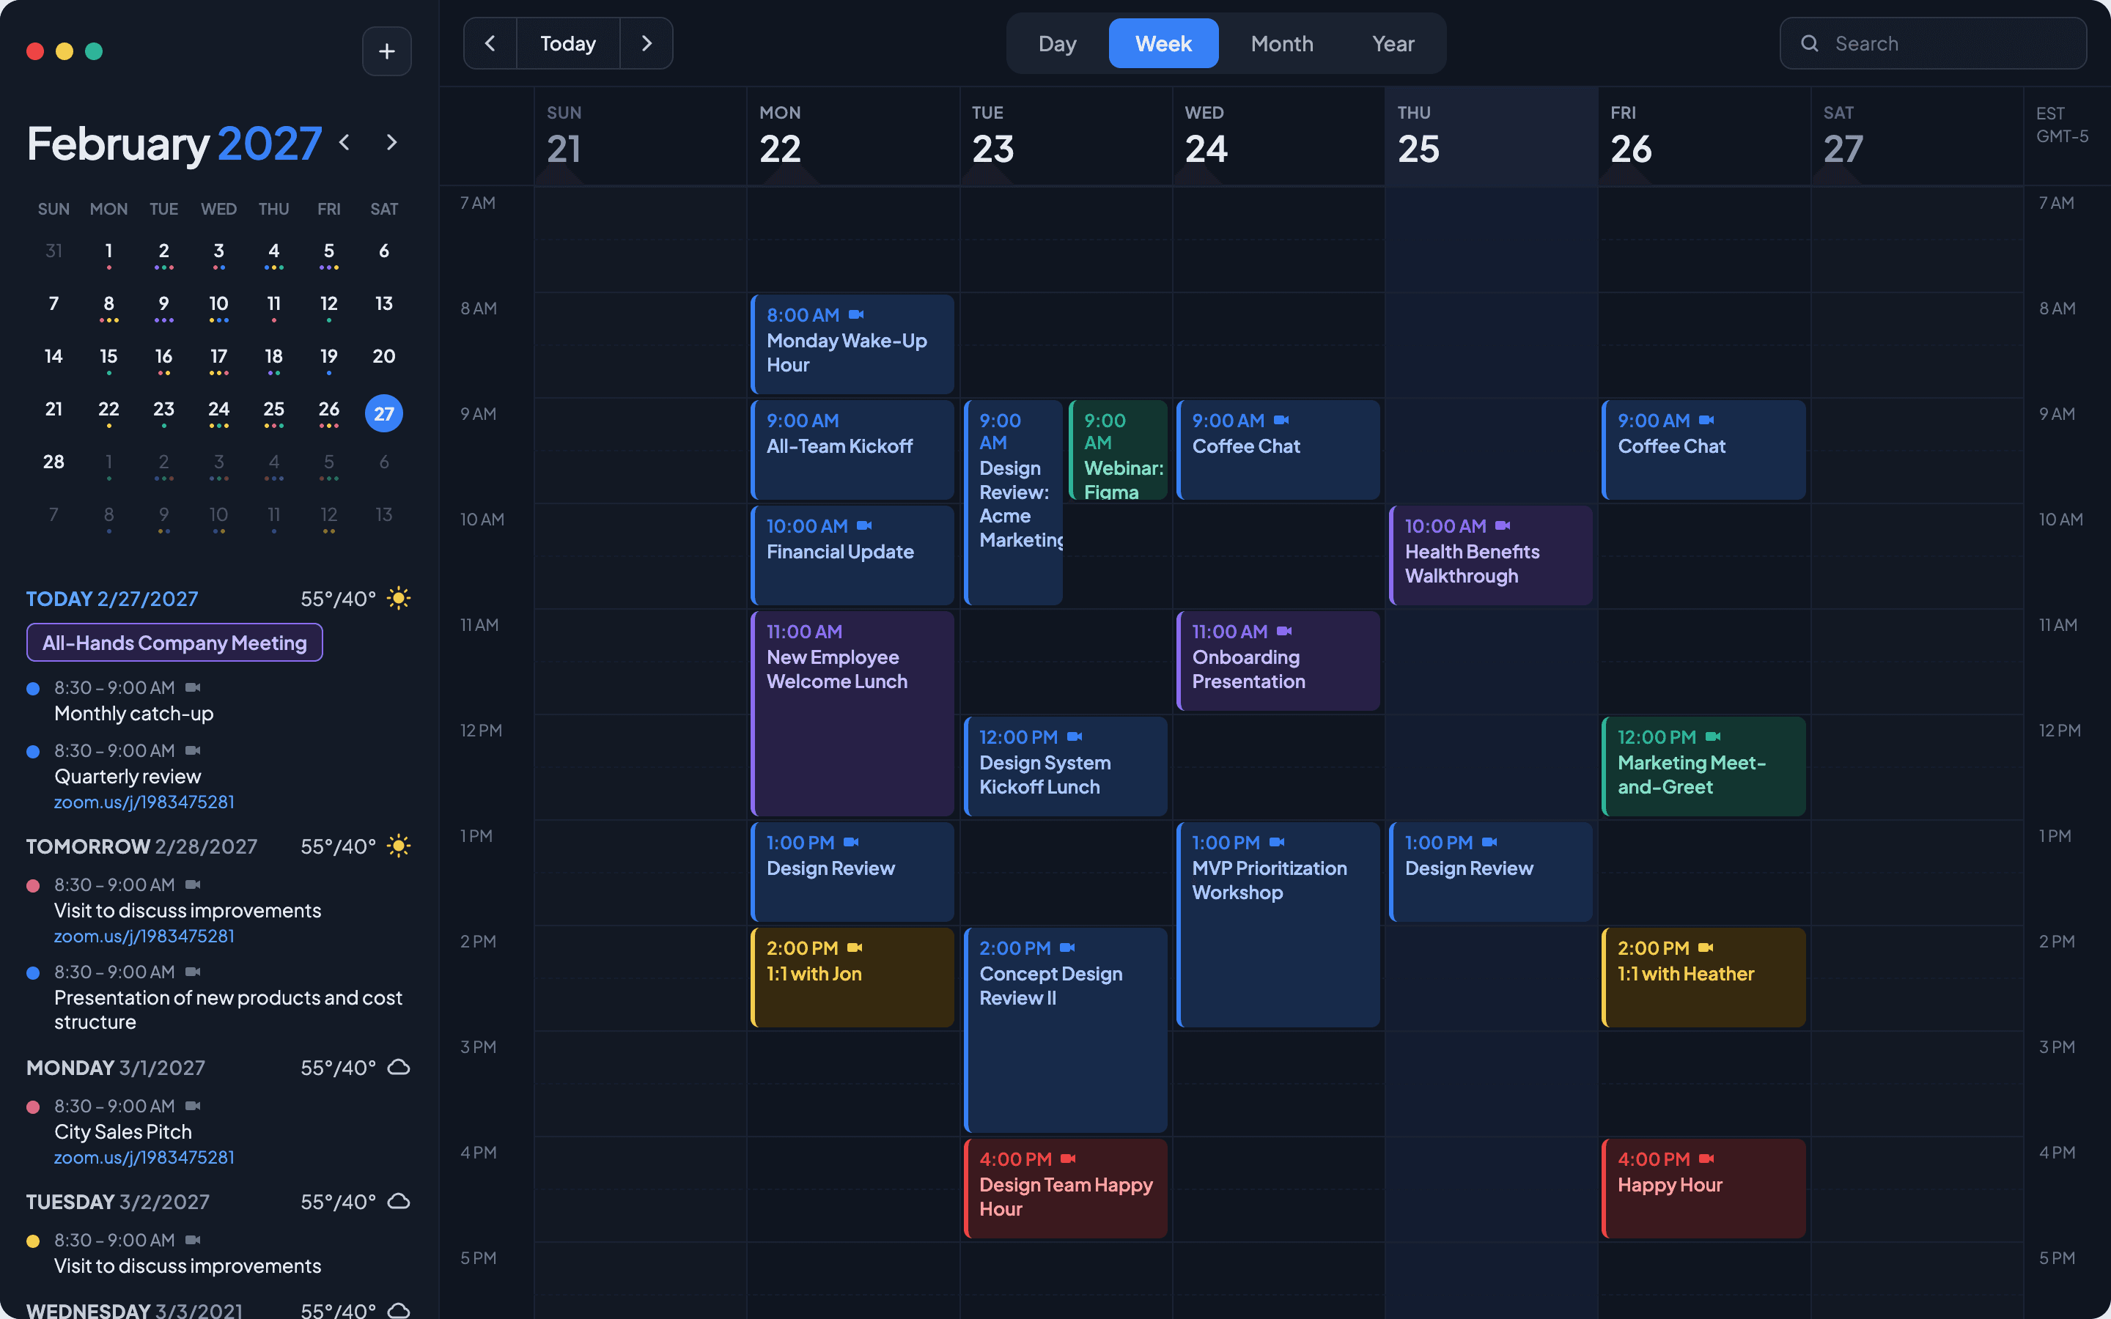Open New Employee Welcome Lunch event
This screenshot has width=2111, height=1319.
(x=852, y=714)
